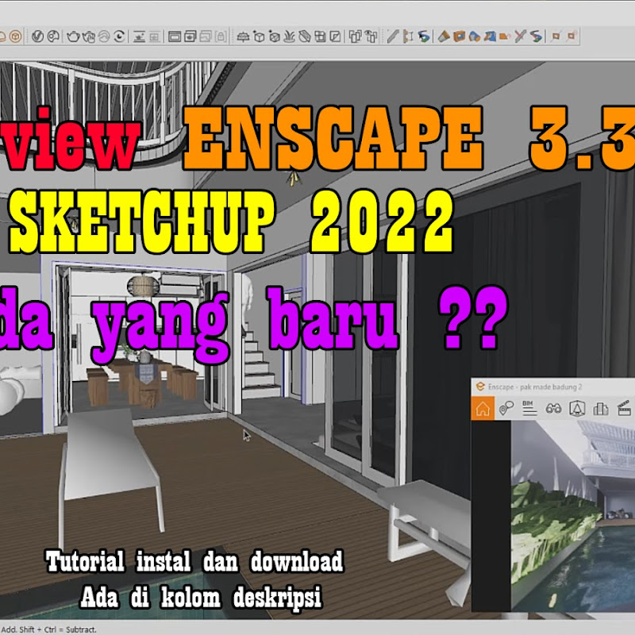Select the pencil line tool icon

point(392,37)
